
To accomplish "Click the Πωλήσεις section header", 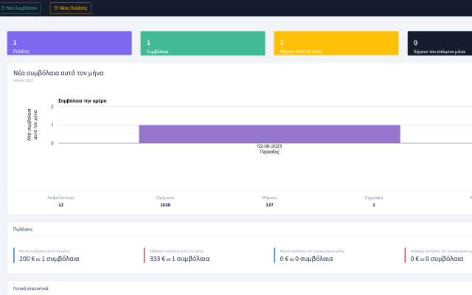I will pos(23,229).
